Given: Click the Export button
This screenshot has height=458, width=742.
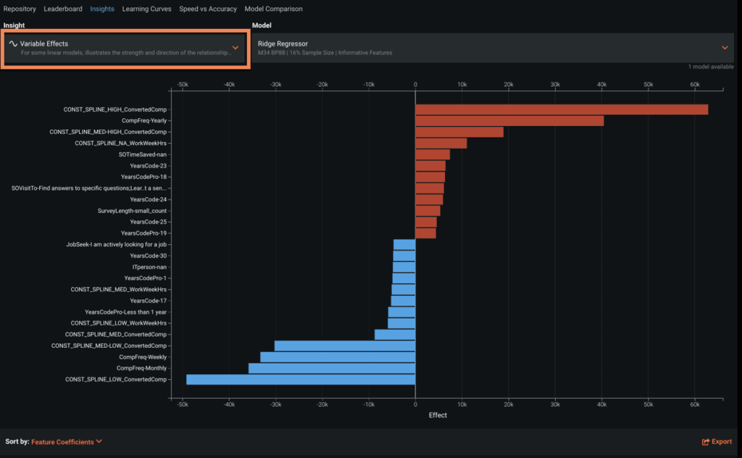Looking at the screenshot, I should click(x=717, y=441).
